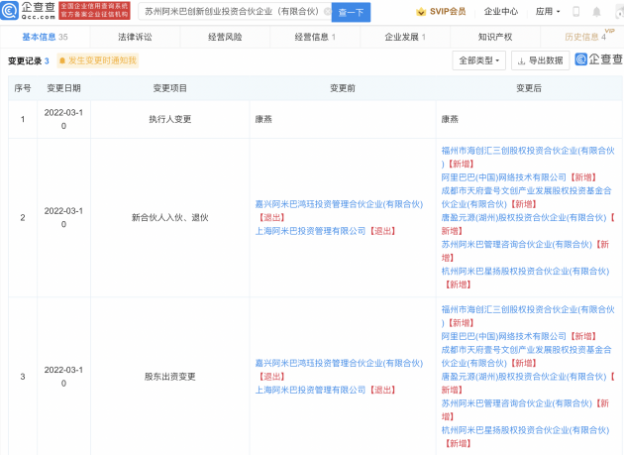The width and height of the screenshot is (624, 455).
Task: Click the 查一下 search button
Action: [x=351, y=12]
